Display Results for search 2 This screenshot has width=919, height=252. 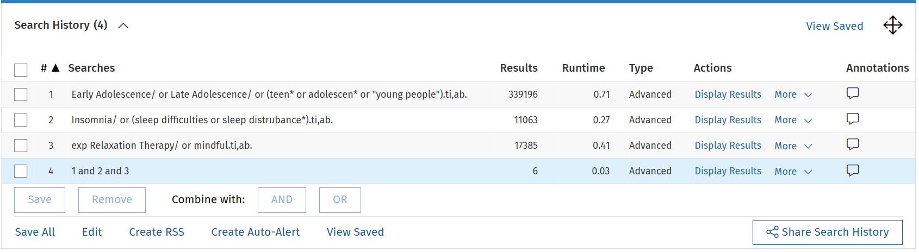[x=728, y=120]
